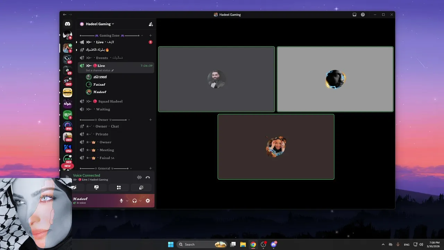Open Live / Hadeel Gaming connection link
Image resolution: width=444 pixels, height=250 pixels.
91,180
